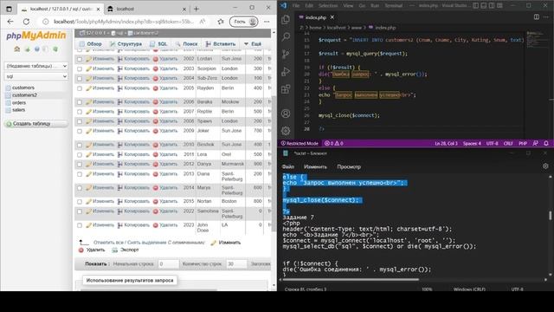
Task: Open the 'Изменить' menu in Notepad
Action: (x=315, y=166)
